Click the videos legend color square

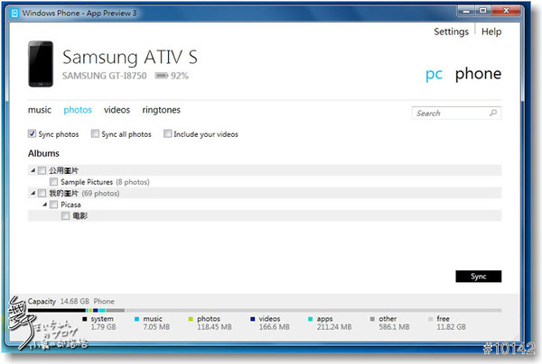(253, 319)
